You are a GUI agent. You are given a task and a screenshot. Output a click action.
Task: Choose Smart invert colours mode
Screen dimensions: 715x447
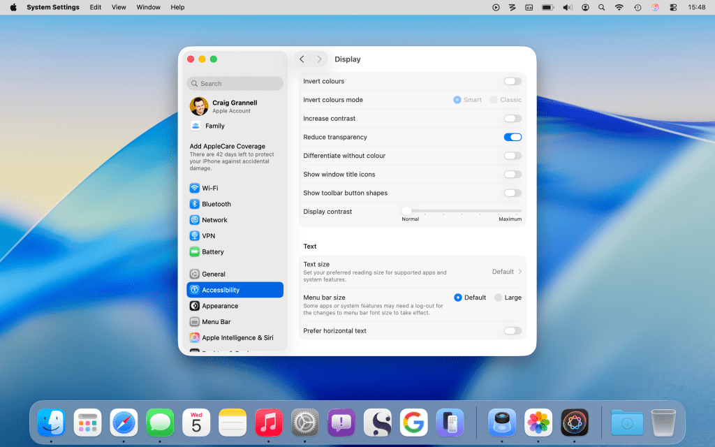click(457, 100)
